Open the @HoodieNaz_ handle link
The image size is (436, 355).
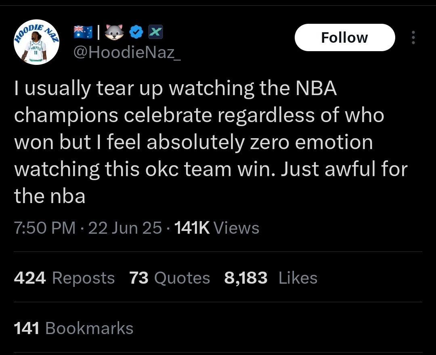[127, 52]
